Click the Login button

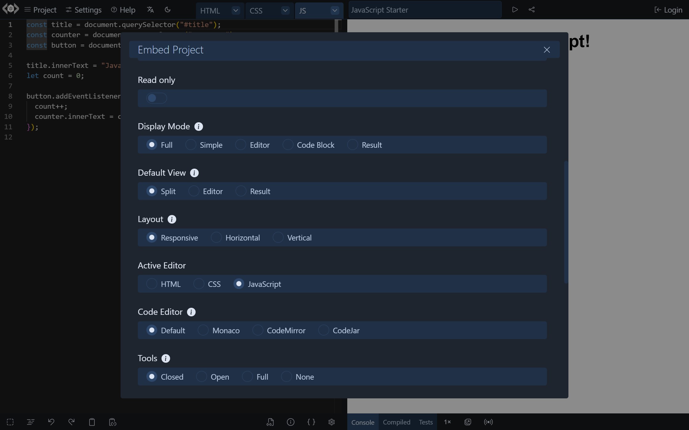669,10
